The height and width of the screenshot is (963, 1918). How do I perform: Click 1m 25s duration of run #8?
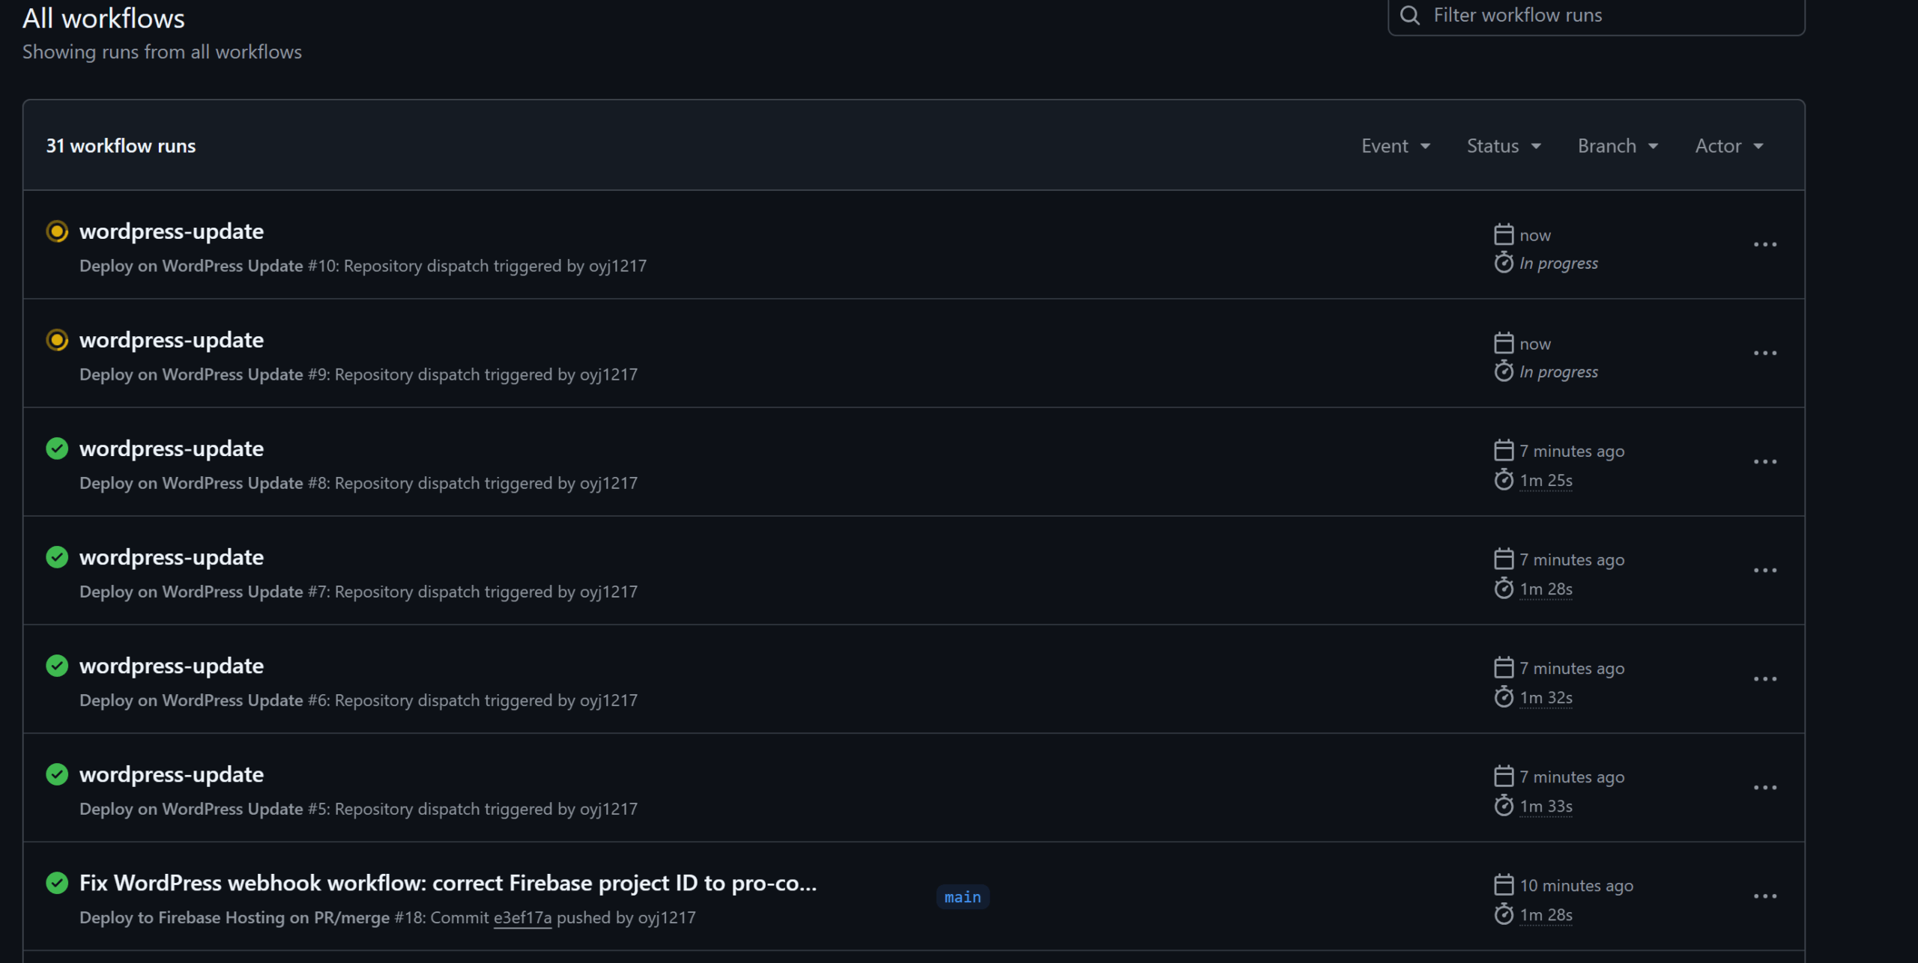tap(1546, 481)
